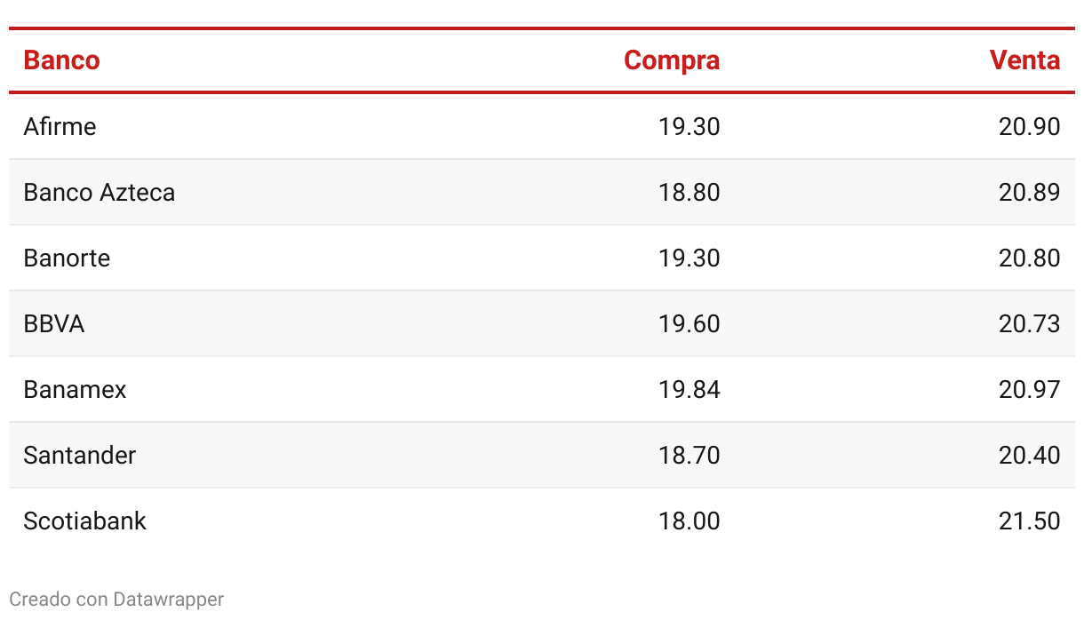1084x620 pixels.
Task: Click Santander's Compra value 18.70
Action: [689, 456]
